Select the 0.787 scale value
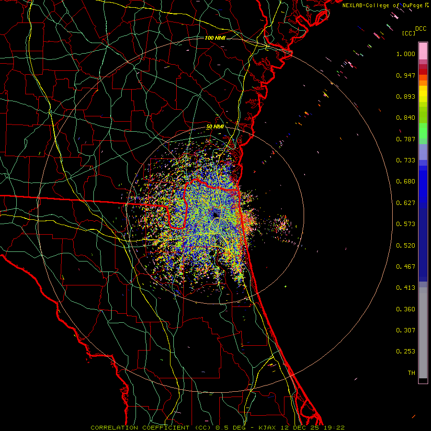 coord(406,139)
